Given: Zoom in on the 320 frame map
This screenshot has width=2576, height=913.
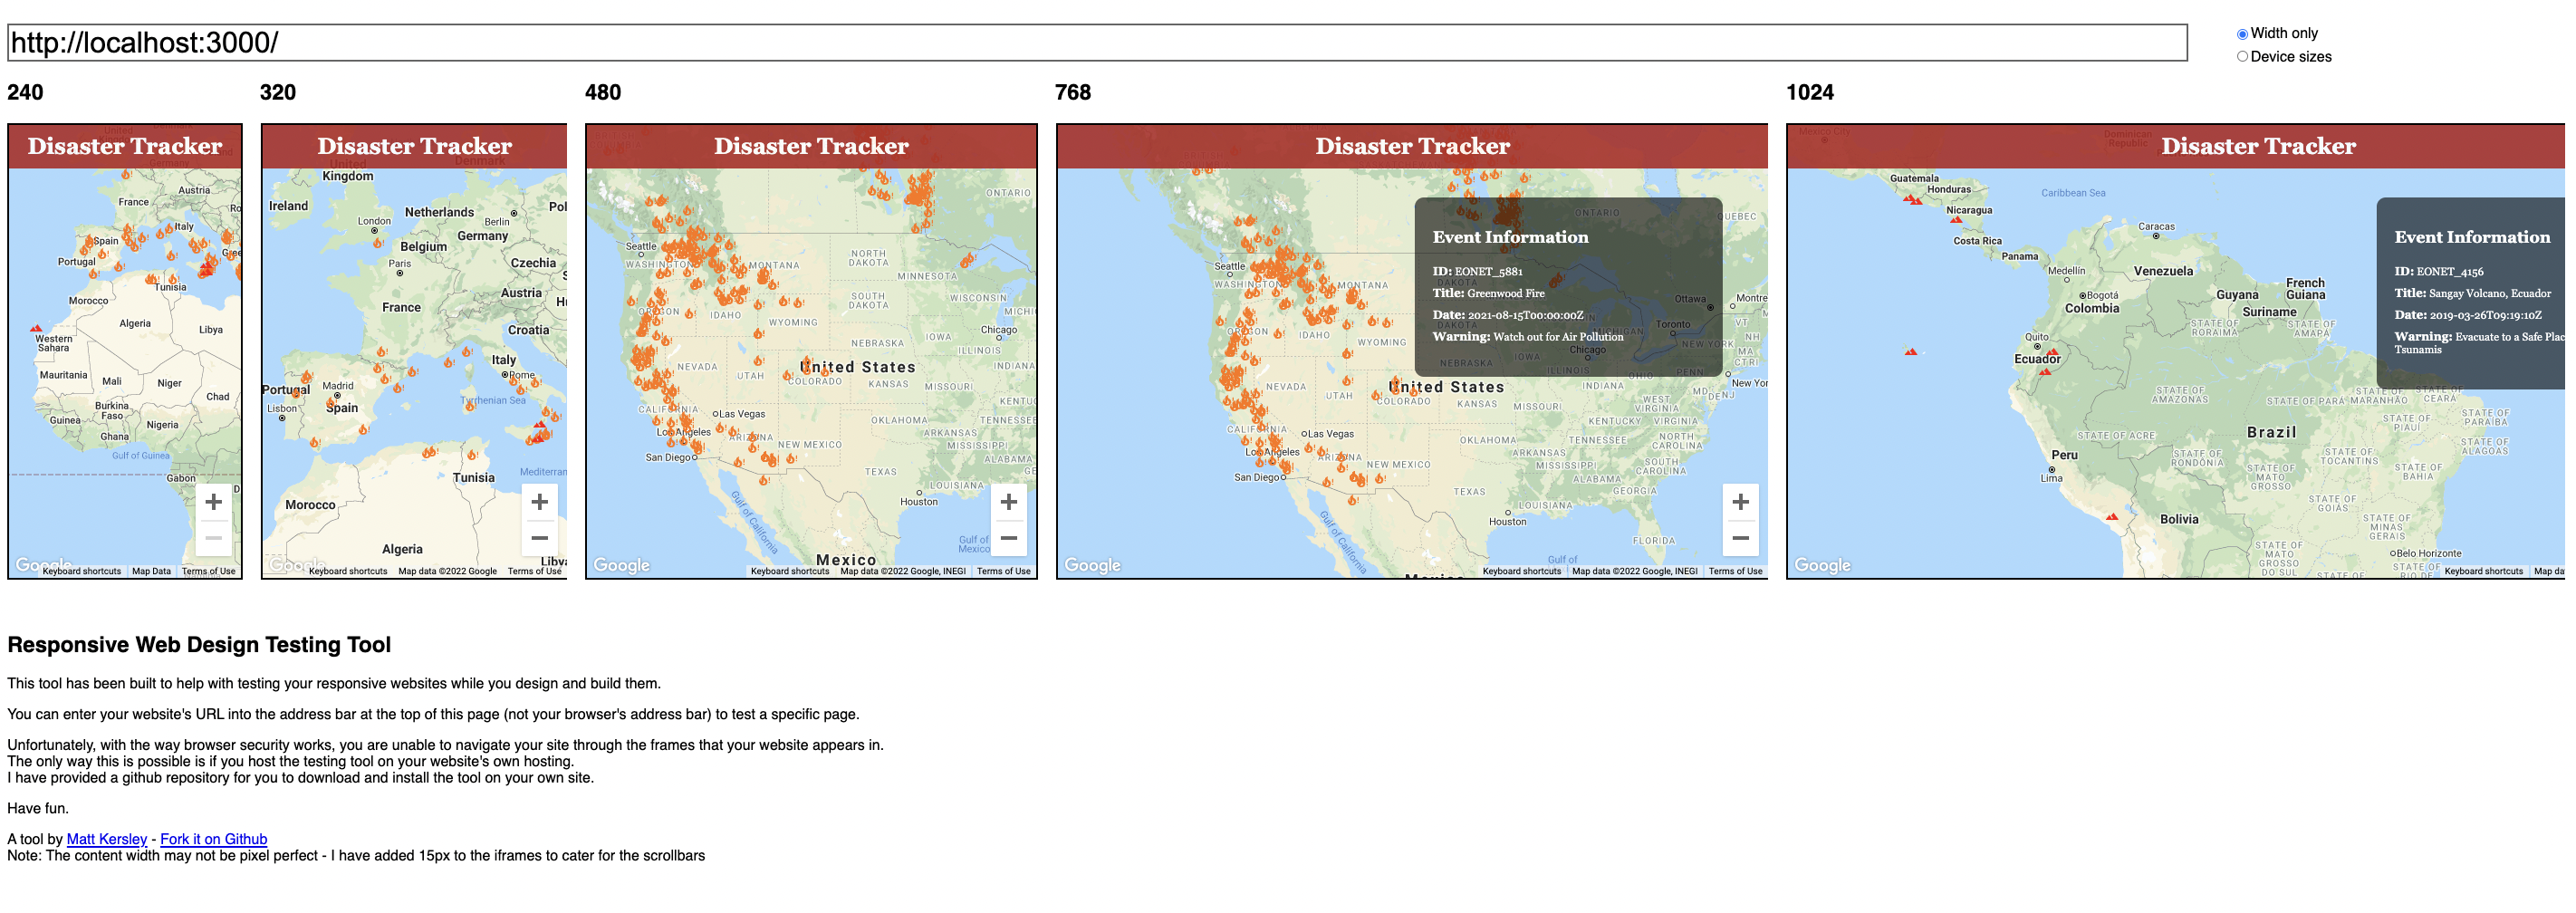Looking at the screenshot, I should coord(539,502).
